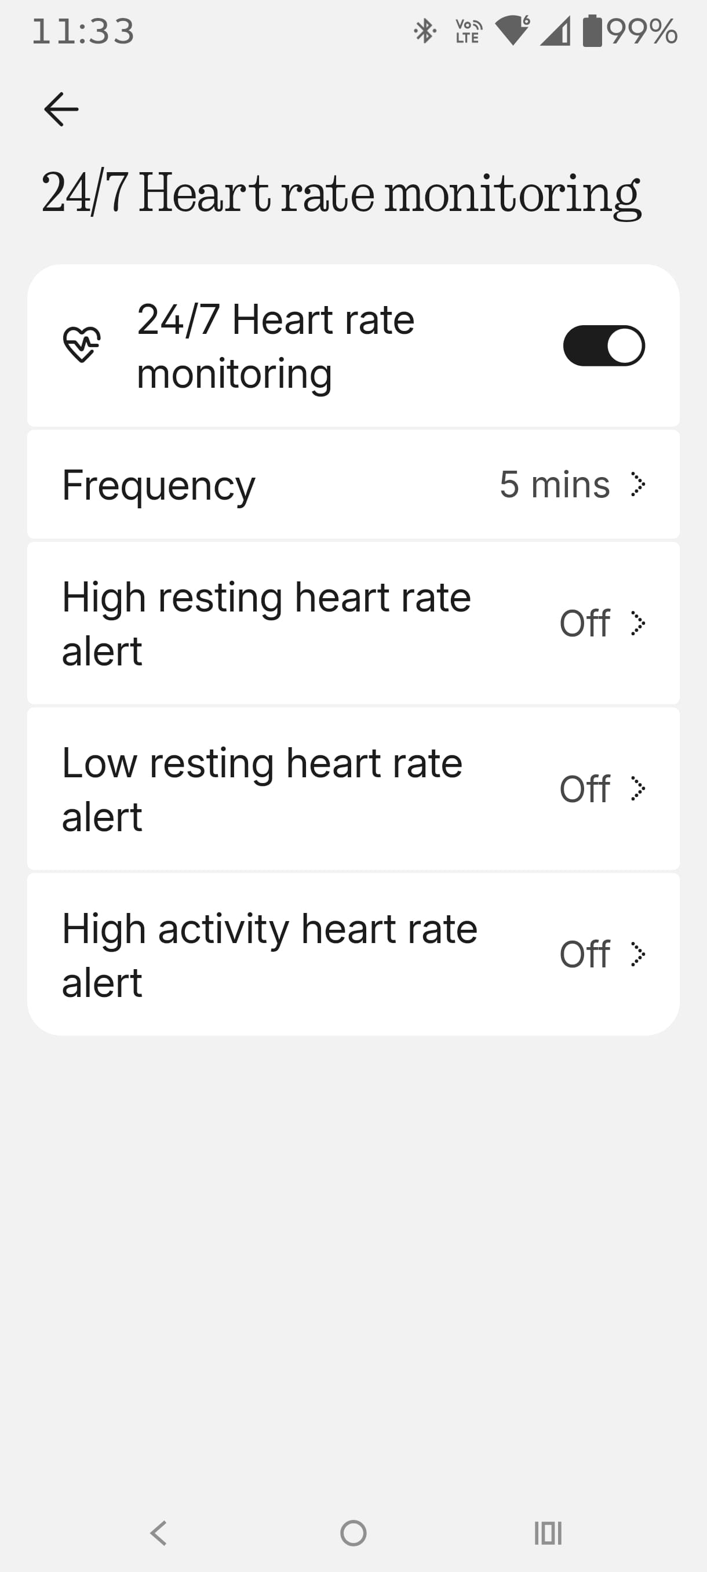This screenshot has width=707, height=1572.
Task: Tap the heart rate pulse icon
Action: pyautogui.click(x=82, y=345)
